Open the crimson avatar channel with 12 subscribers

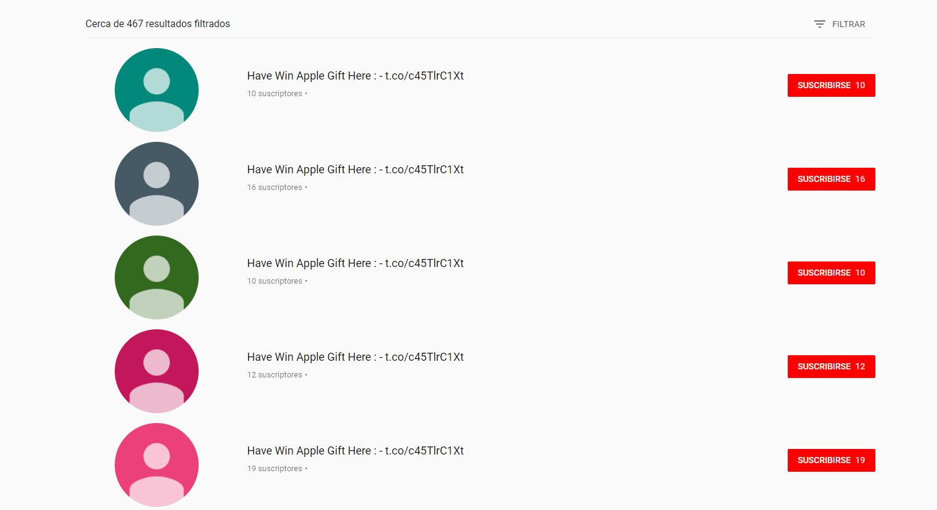(157, 371)
